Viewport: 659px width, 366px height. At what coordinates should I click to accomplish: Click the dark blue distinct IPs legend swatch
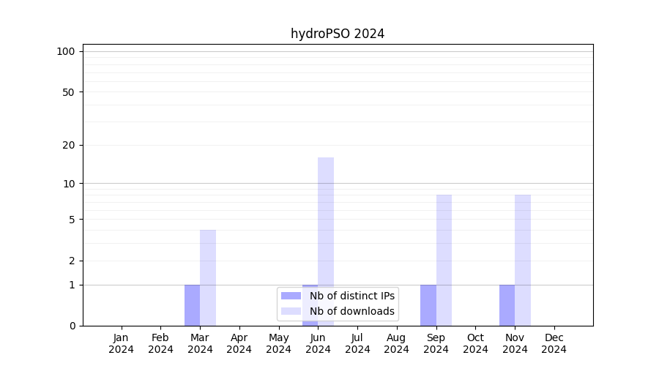[x=291, y=296]
